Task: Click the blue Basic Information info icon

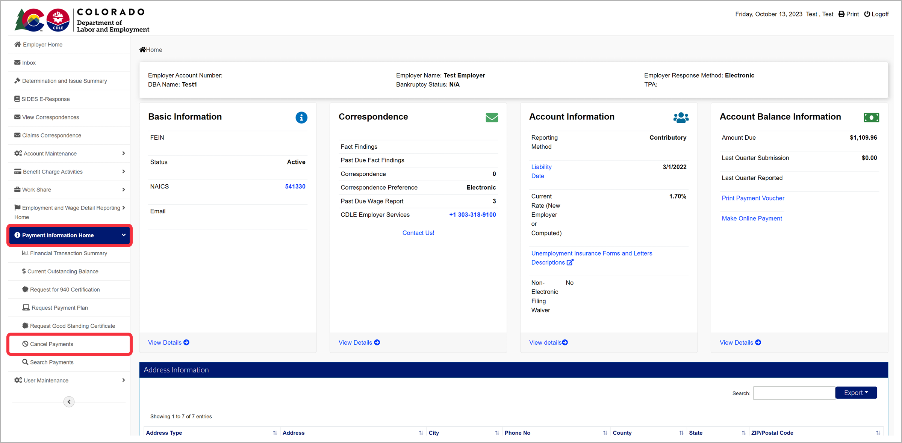Action: 301,118
